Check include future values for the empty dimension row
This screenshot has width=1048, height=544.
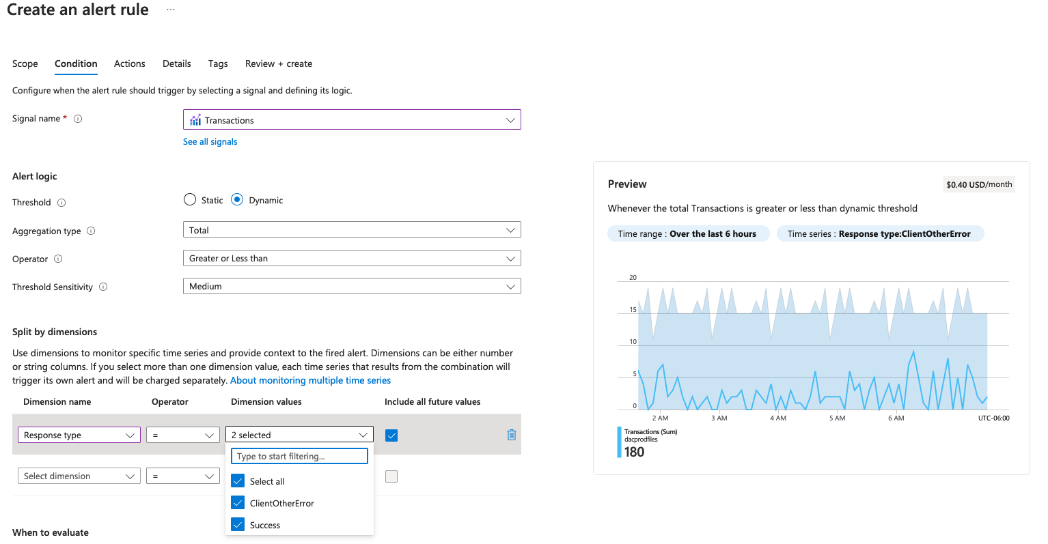[x=391, y=476]
